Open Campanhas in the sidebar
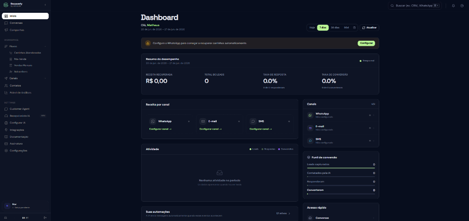The height and width of the screenshot is (221, 469). point(25,30)
